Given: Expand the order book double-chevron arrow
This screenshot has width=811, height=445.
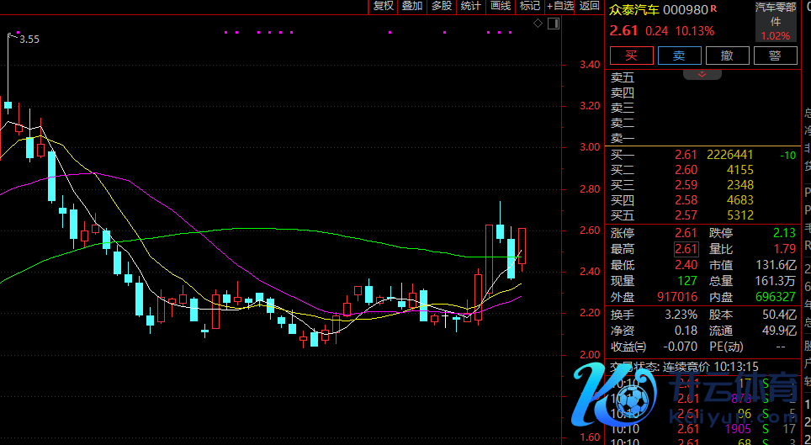Looking at the screenshot, I should pos(702,74).
